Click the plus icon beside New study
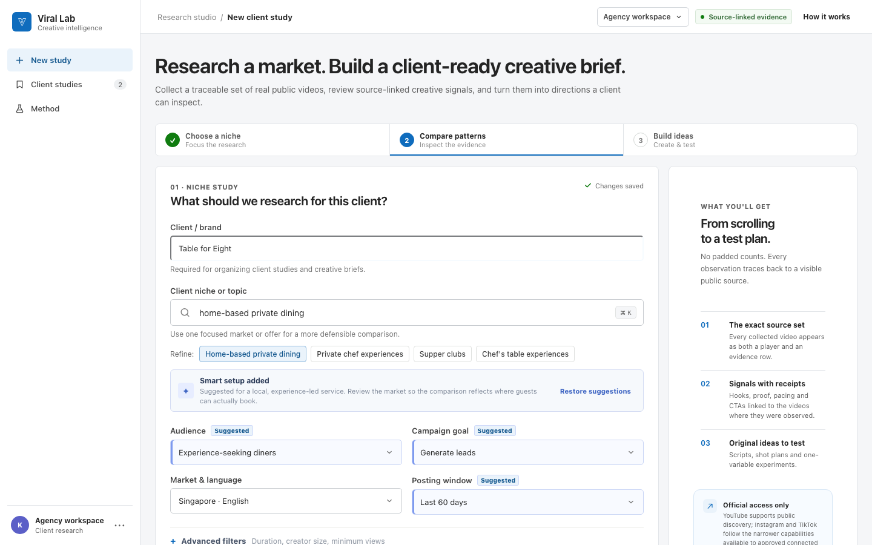This screenshot has width=872, height=545. pos(19,61)
